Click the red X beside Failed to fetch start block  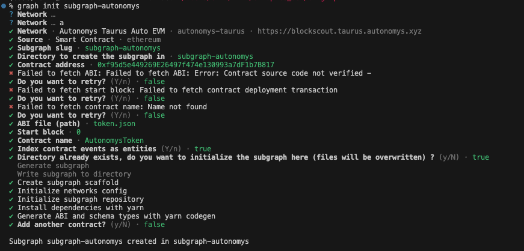(x=11, y=90)
